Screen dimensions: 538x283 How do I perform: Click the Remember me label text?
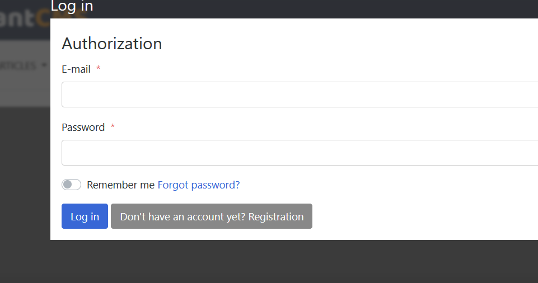click(120, 185)
